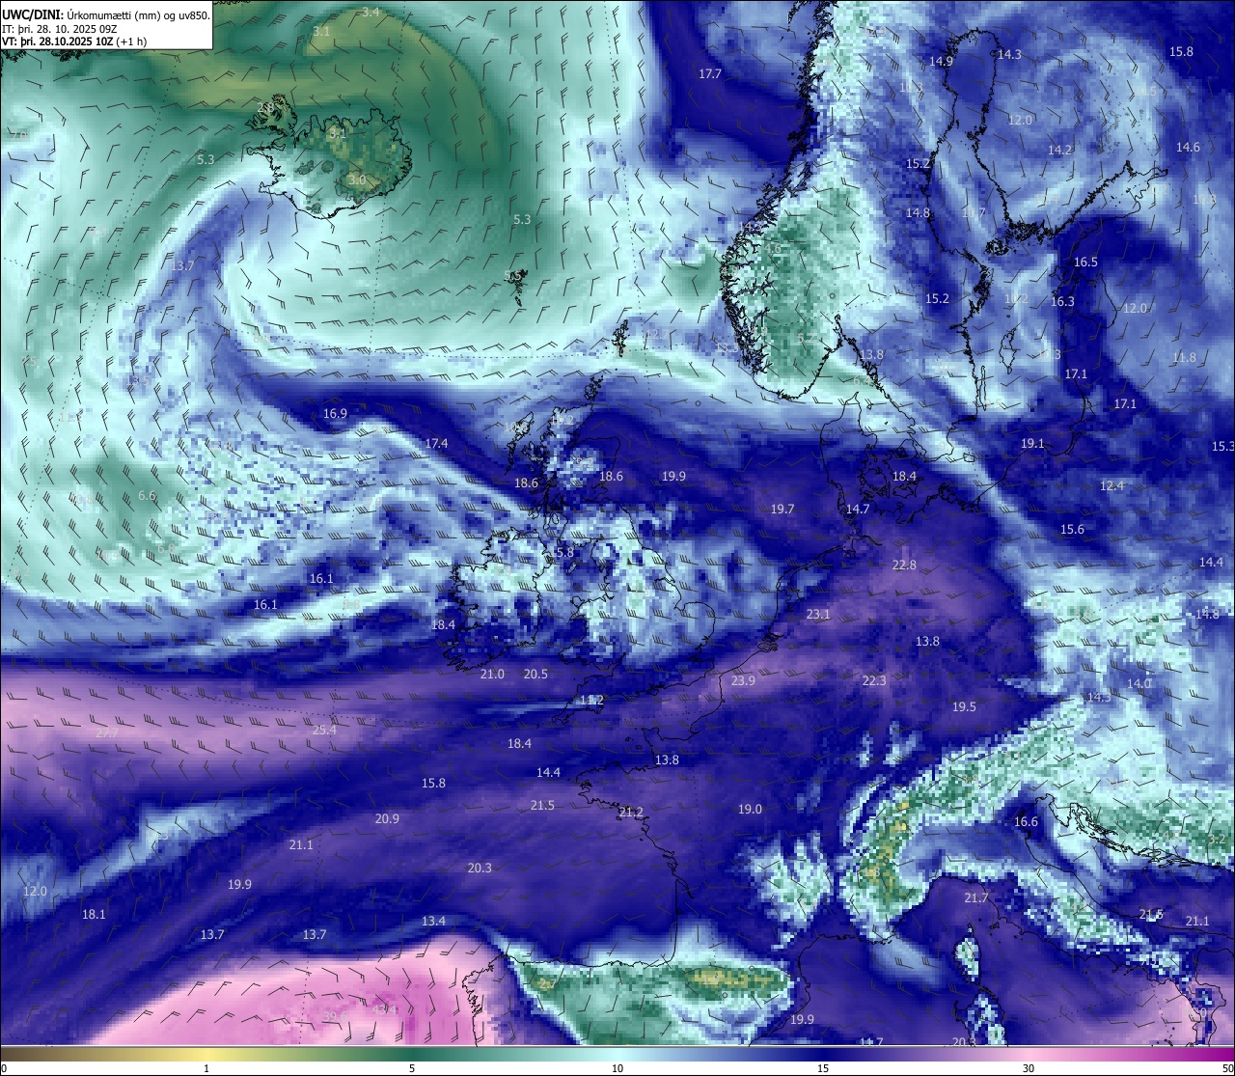Click the 15.6 value label
The width and height of the screenshot is (1235, 1076).
(x=1072, y=530)
